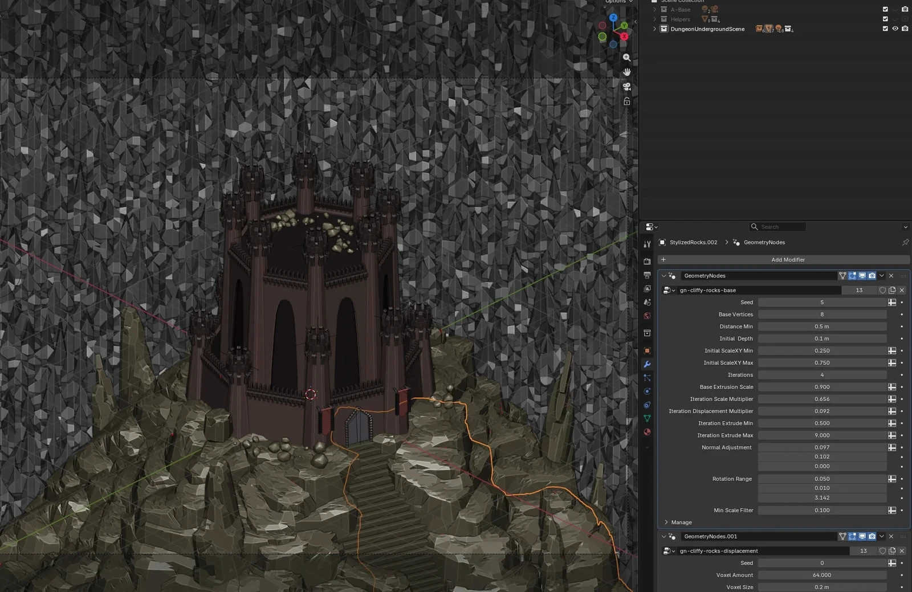
Task: Expand the DungeonUndergroundScene collection
Action: pyautogui.click(x=654, y=28)
